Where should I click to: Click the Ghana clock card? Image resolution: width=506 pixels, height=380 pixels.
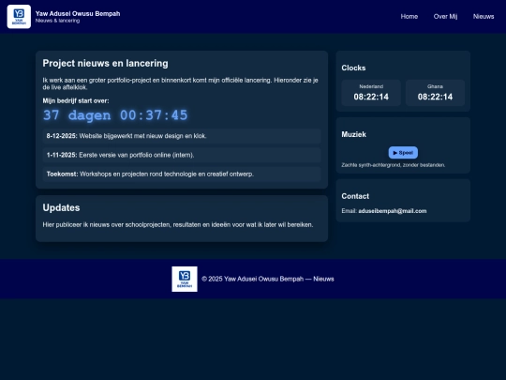435,93
